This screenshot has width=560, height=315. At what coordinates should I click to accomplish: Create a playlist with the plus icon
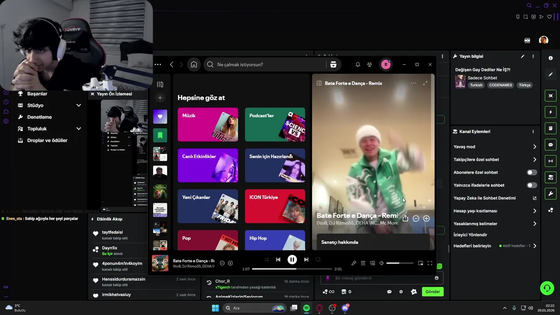tap(160, 98)
